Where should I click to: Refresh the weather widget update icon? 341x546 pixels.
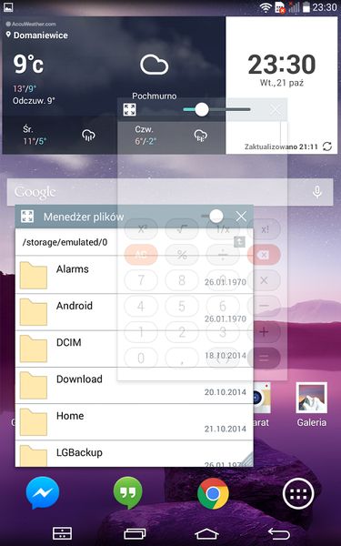coord(327,147)
